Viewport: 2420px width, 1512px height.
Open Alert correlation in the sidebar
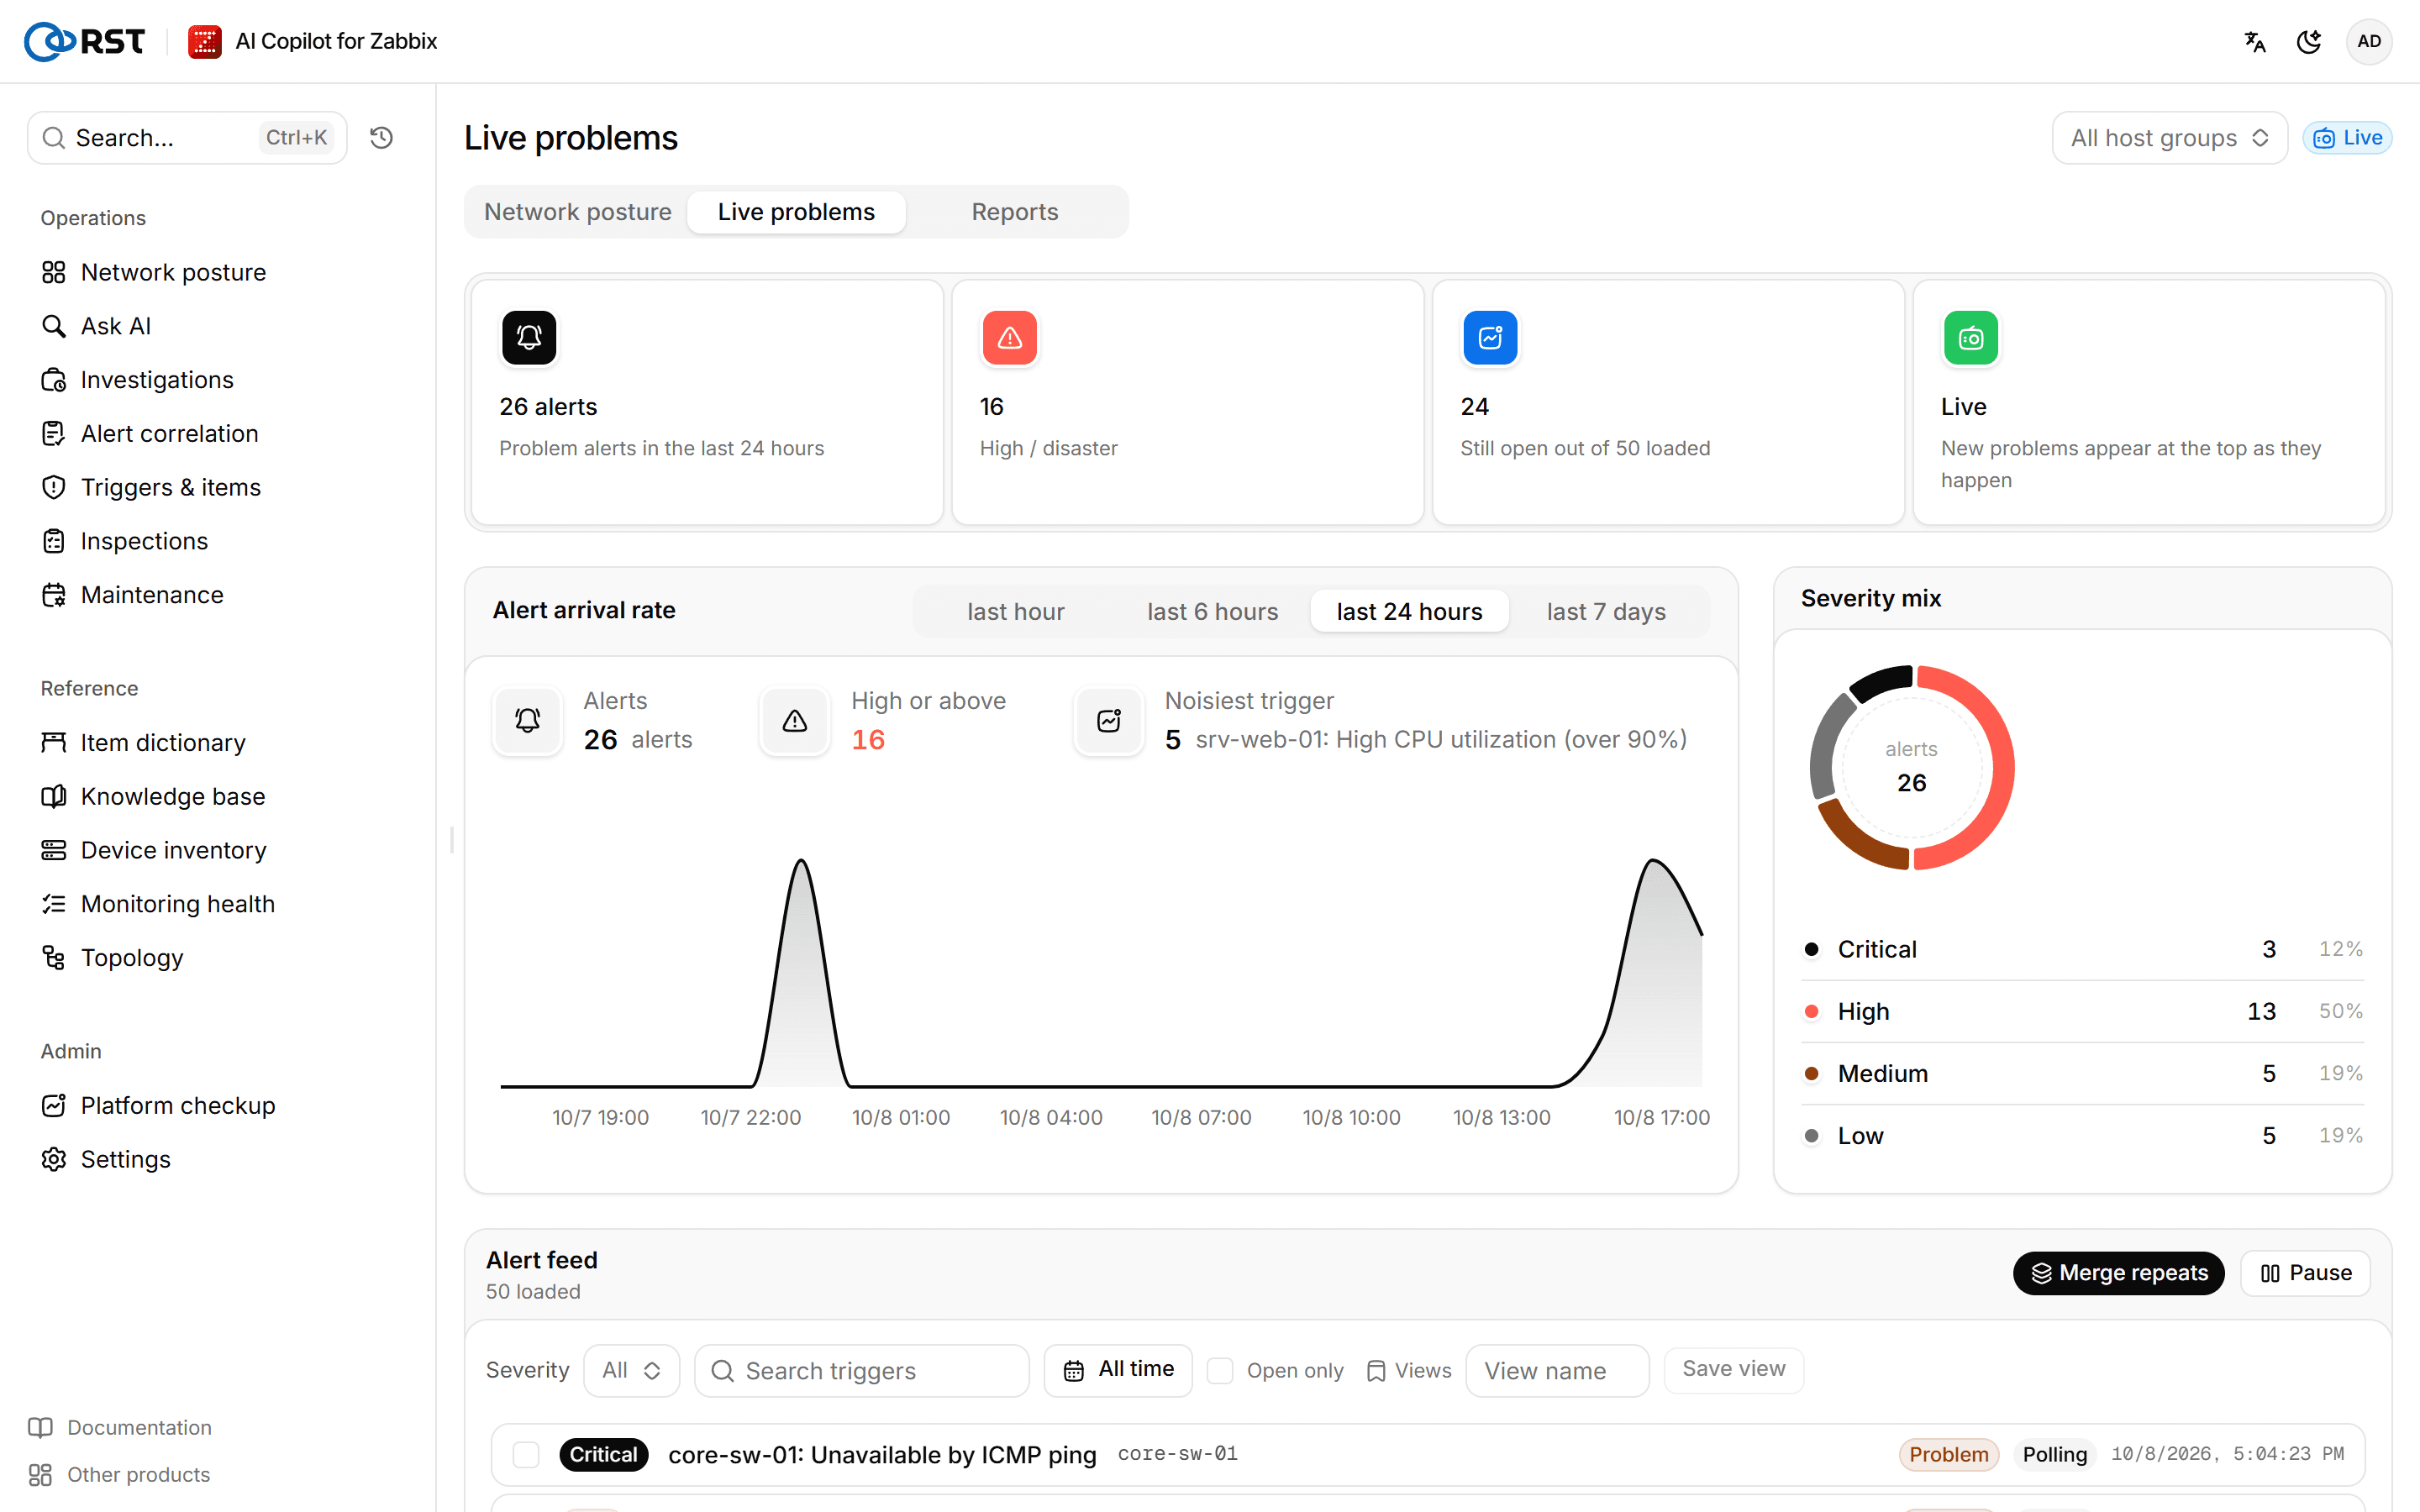(x=150, y=434)
